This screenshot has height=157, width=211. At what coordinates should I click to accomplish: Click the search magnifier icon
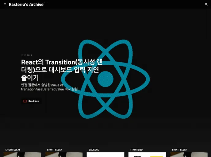[206, 4]
